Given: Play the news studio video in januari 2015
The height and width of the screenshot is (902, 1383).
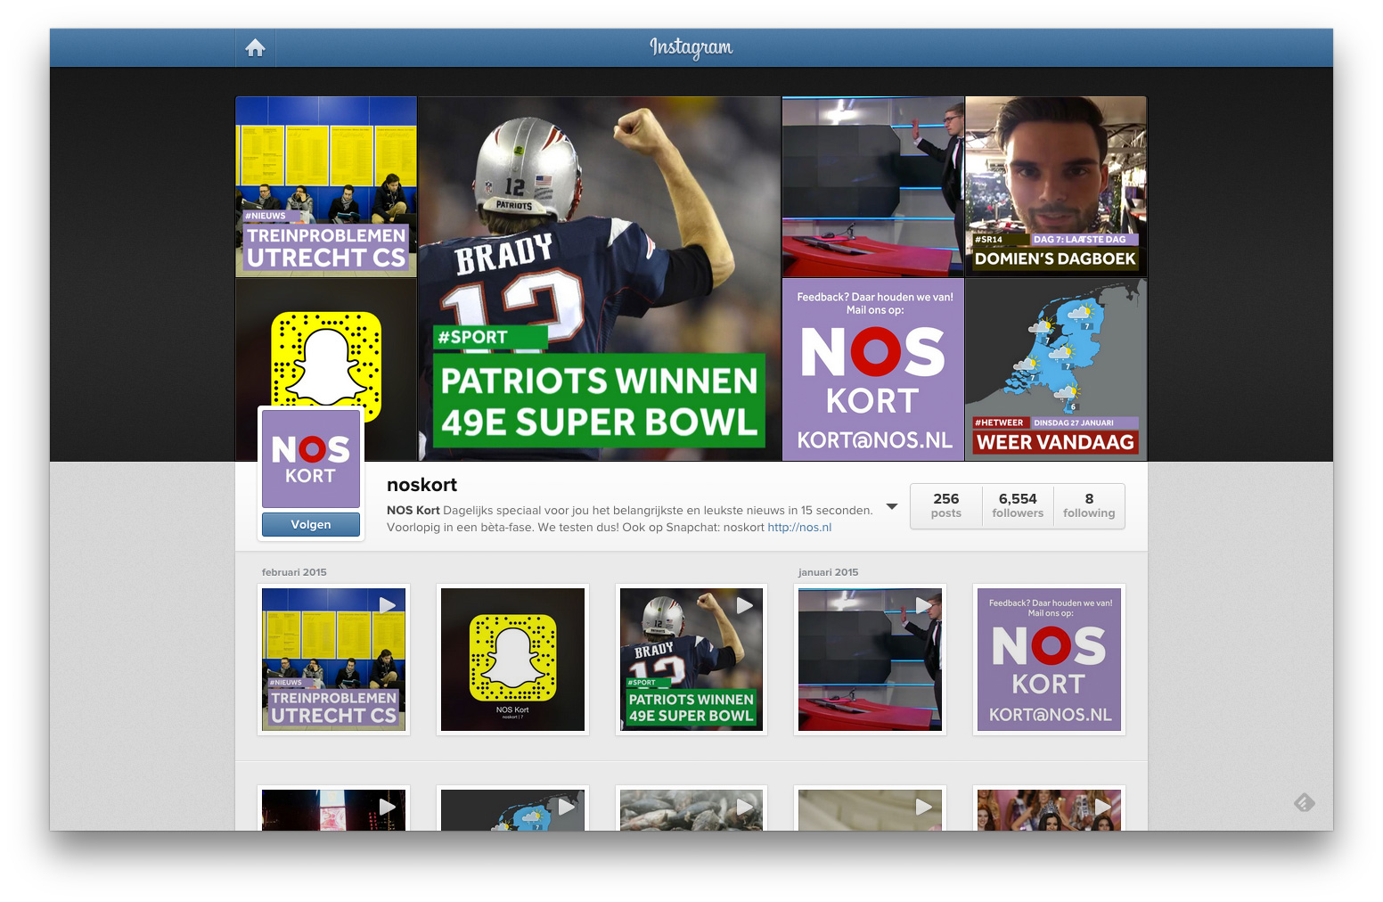Looking at the screenshot, I should [870, 660].
